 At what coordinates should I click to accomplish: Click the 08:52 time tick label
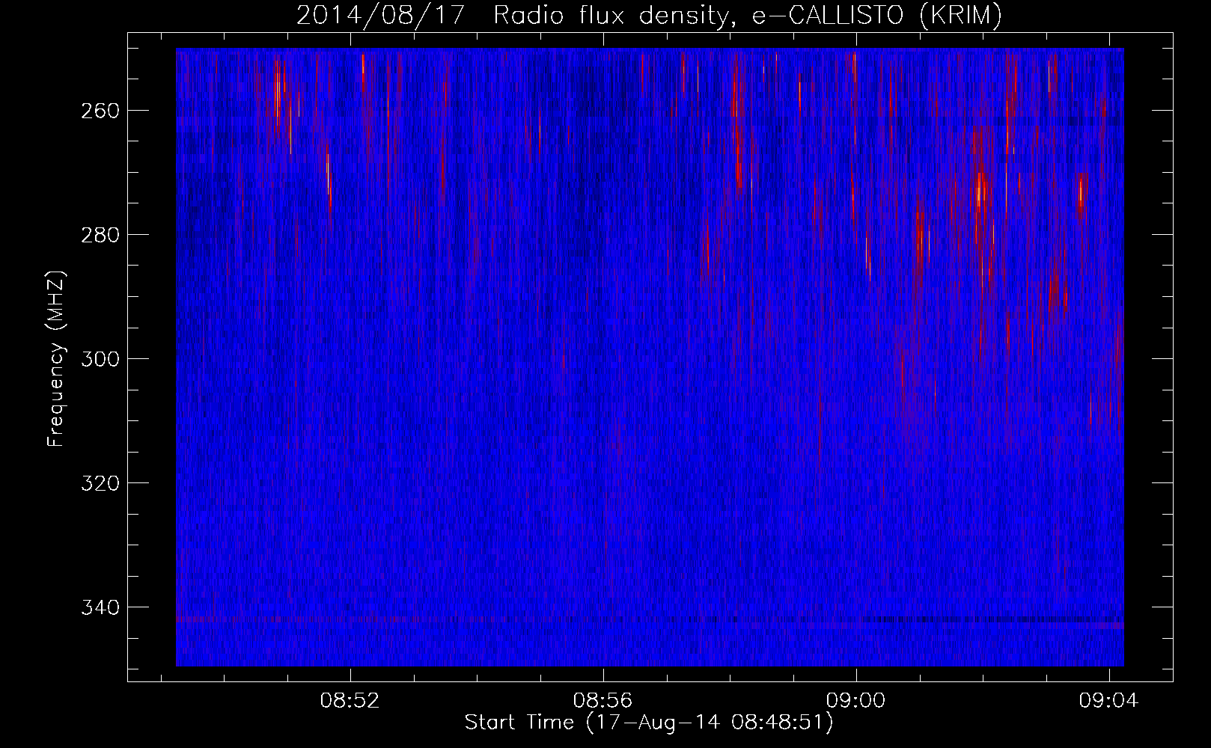point(350,701)
